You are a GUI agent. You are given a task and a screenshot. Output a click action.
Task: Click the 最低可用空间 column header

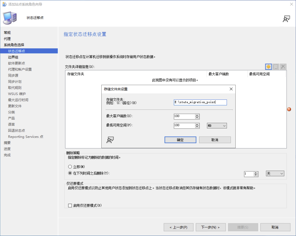coord(266,74)
